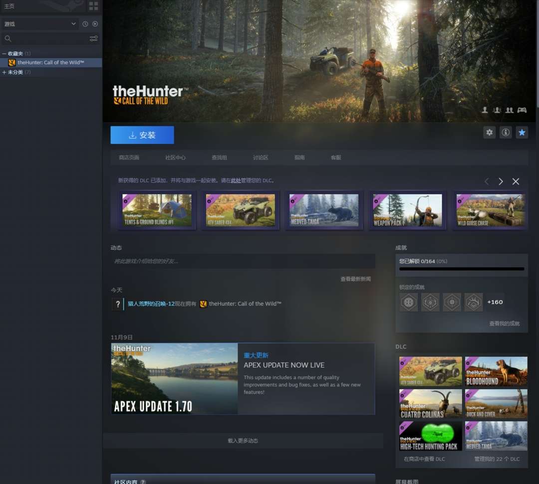Expand the uncategorized games group

pyautogui.click(x=4, y=72)
